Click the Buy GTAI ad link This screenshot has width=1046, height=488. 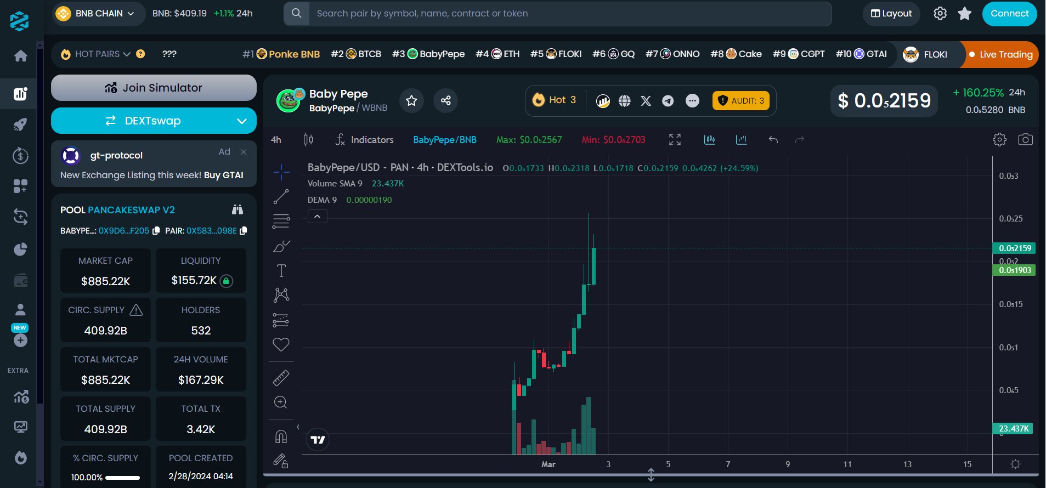point(224,175)
